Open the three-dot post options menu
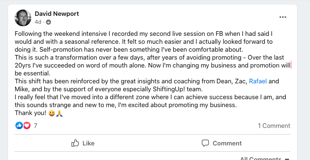The width and height of the screenshot is (310, 160). (283, 17)
